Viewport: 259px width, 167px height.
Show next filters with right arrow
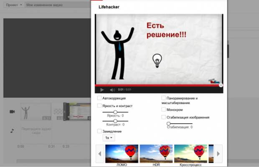click(x=218, y=154)
